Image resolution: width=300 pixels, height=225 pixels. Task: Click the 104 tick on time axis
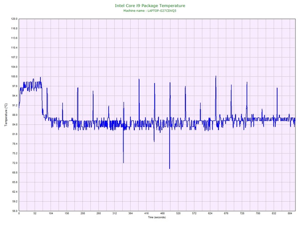click(x=51, y=213)
